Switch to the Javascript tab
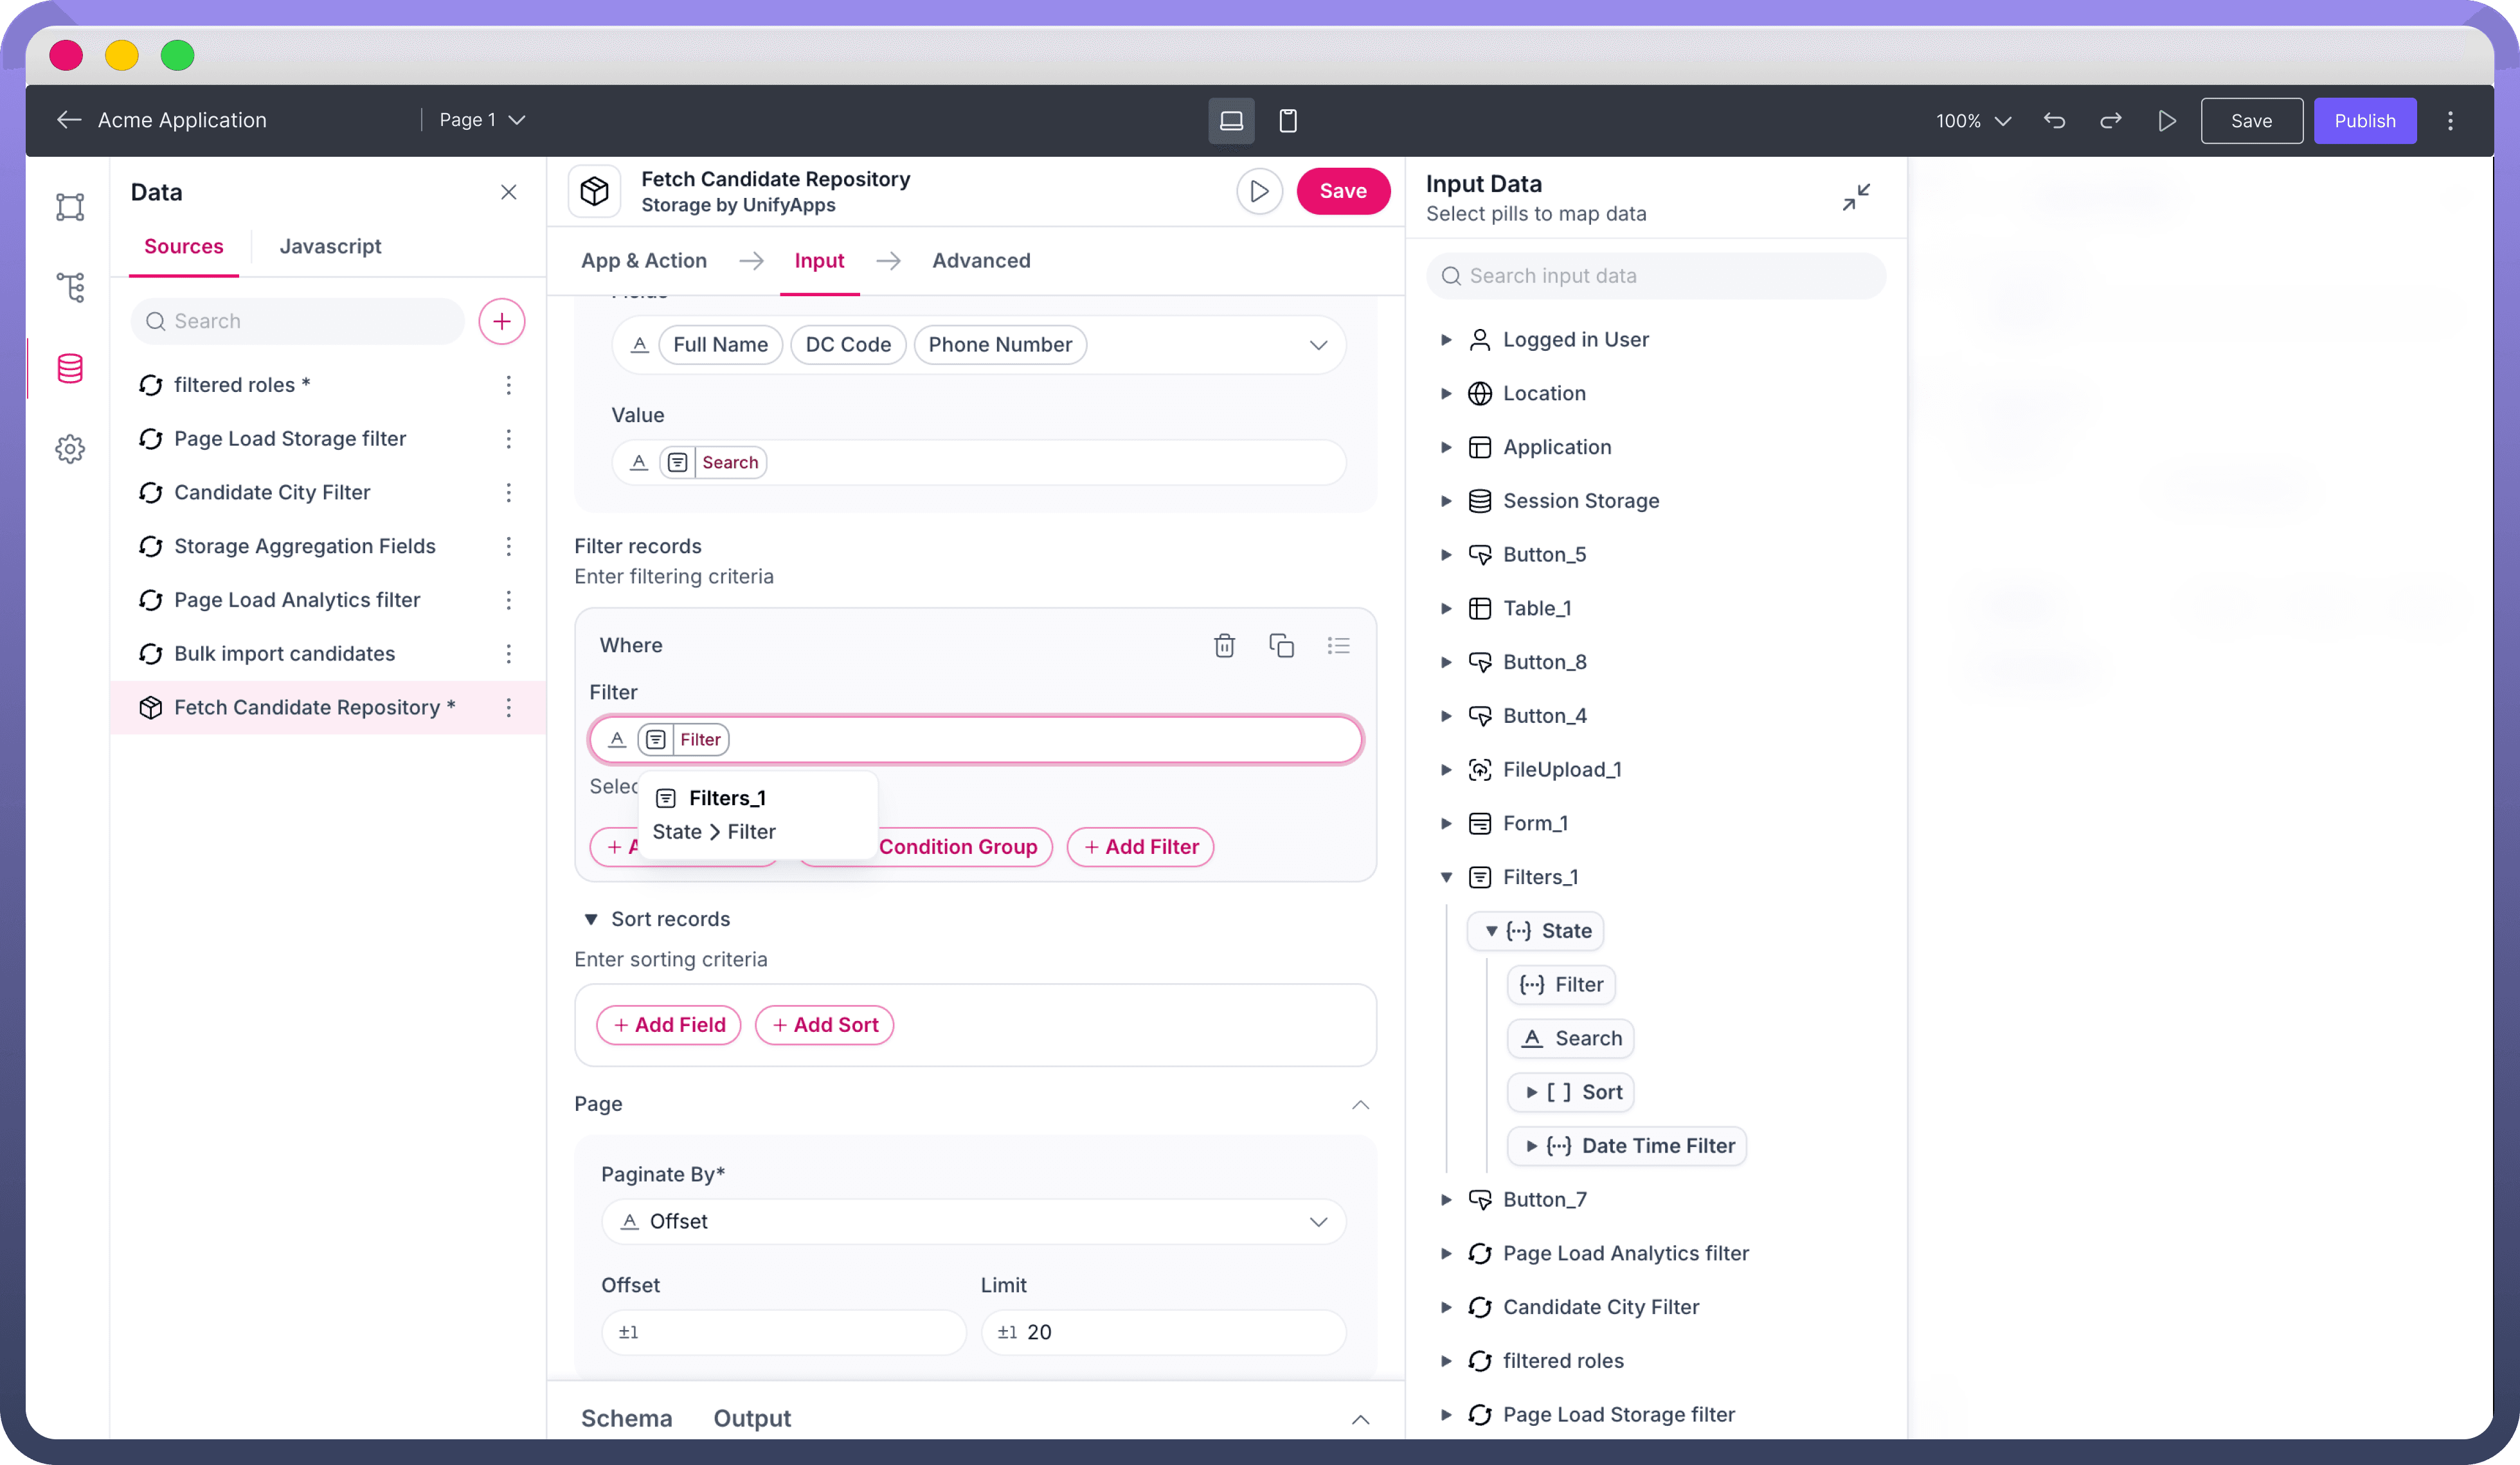Viewport: 2520px width, 1465px height. 330,246
